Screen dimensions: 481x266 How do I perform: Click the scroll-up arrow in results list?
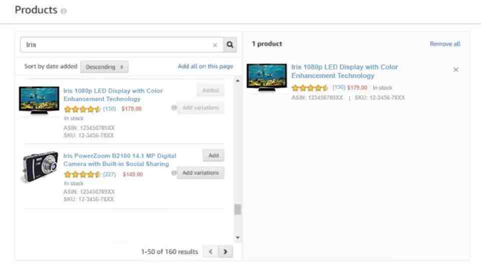coord(237,81)
